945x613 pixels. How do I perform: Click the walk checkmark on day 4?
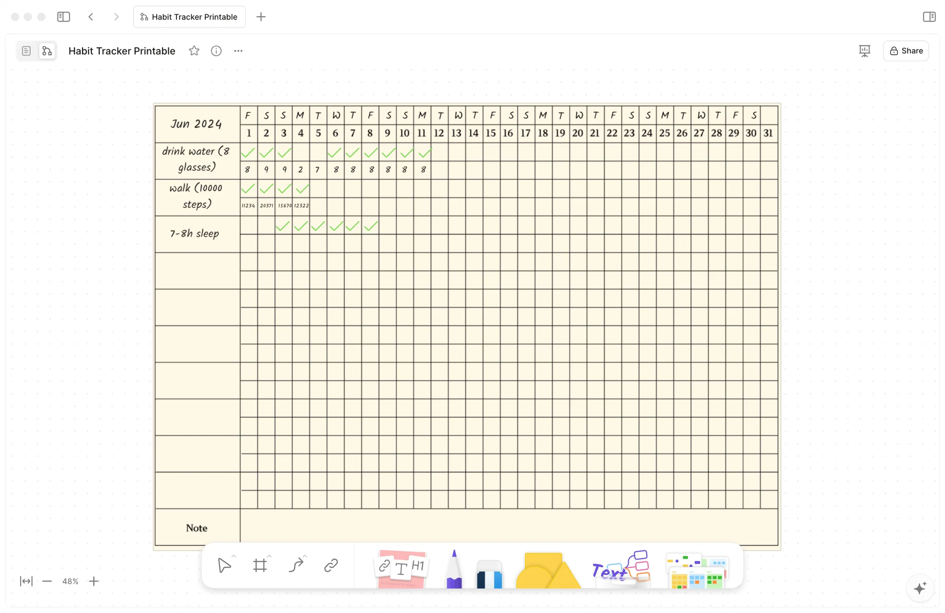click(x=302, y=188)
